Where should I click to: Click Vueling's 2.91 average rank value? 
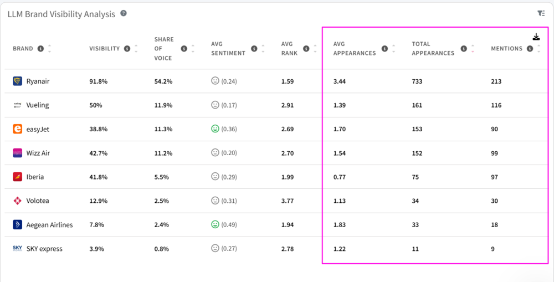click(x=287, y=105)
